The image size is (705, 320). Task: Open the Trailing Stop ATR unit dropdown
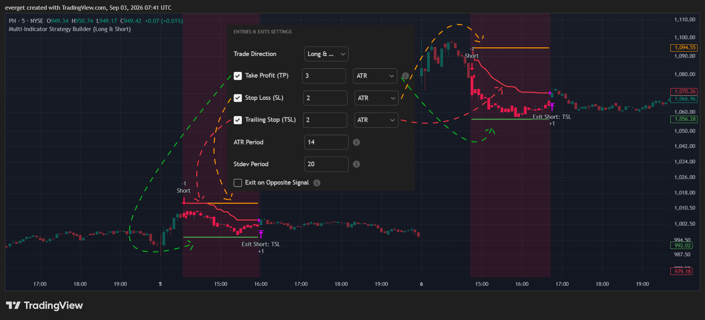[376, 120]
